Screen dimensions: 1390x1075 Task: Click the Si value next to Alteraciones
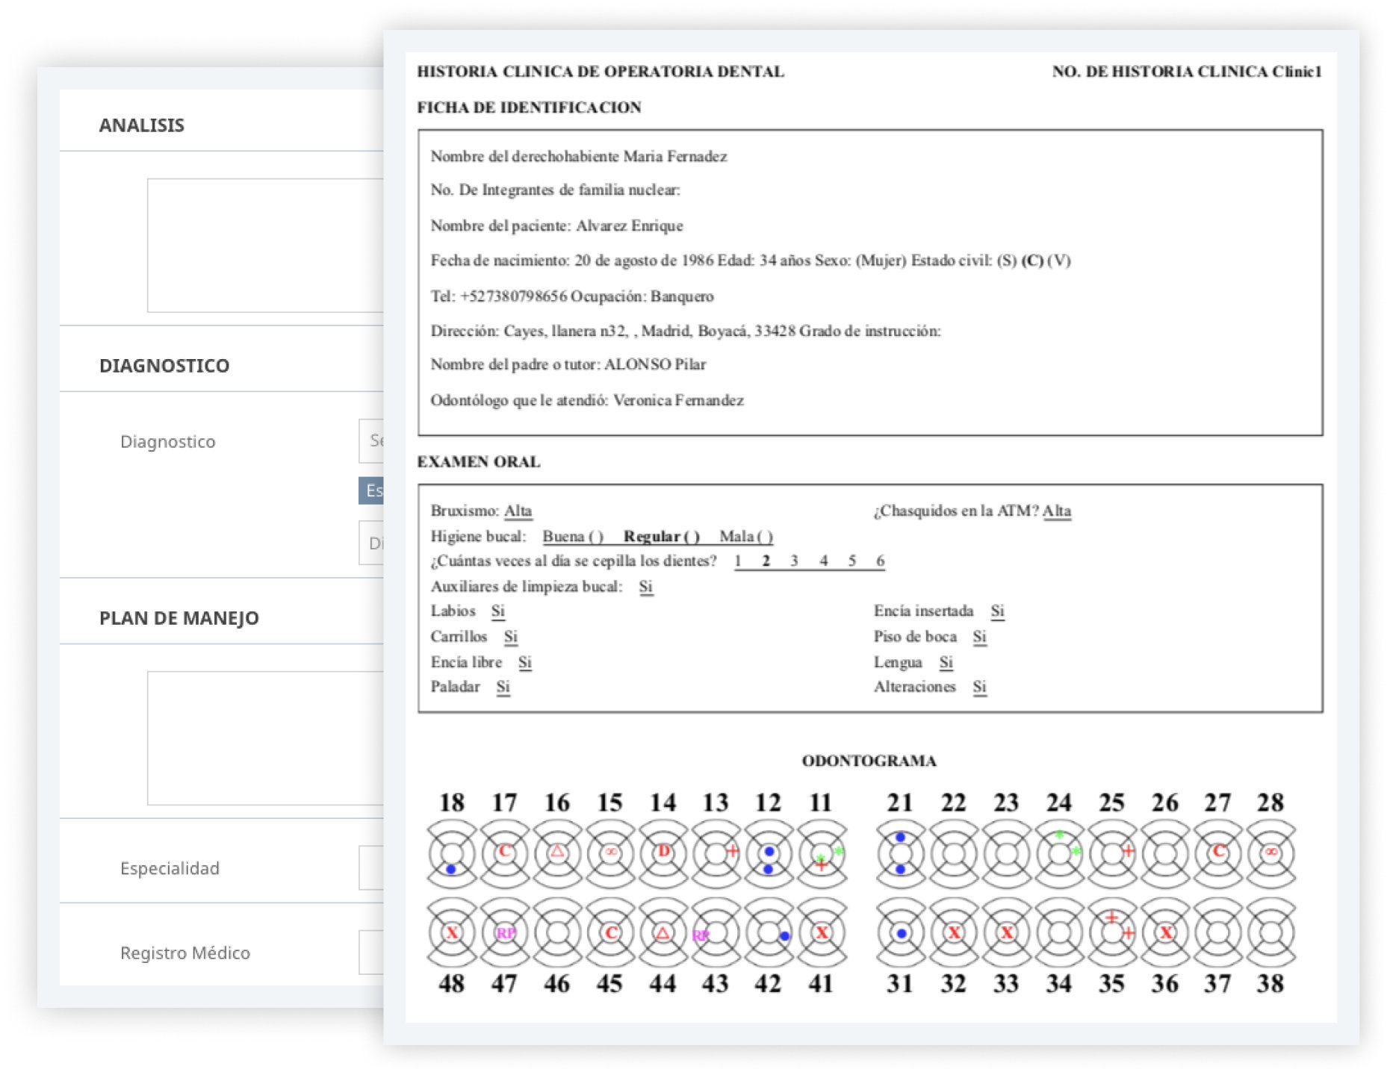(x=980, y=687)
